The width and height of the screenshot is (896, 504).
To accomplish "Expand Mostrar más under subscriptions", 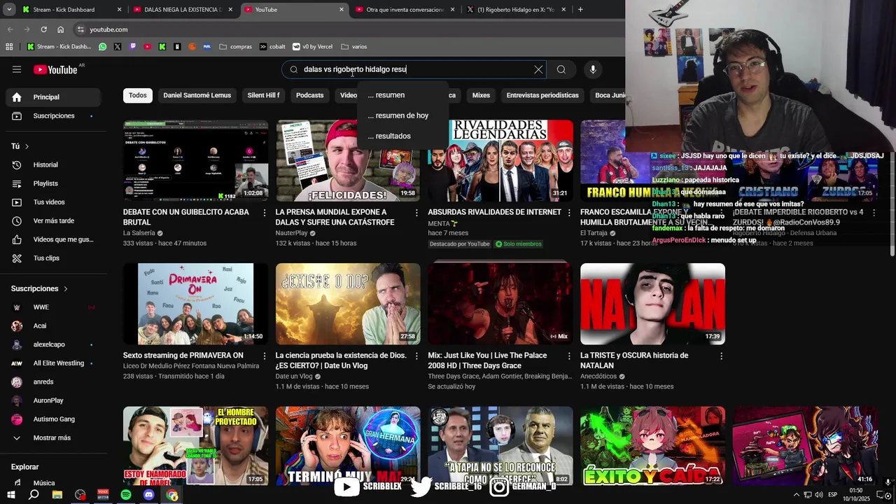I will pyautogui.click(x=55, y=437).
